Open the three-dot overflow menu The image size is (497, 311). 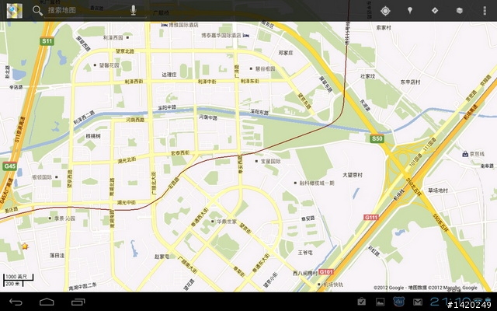[x=485, y=10]
